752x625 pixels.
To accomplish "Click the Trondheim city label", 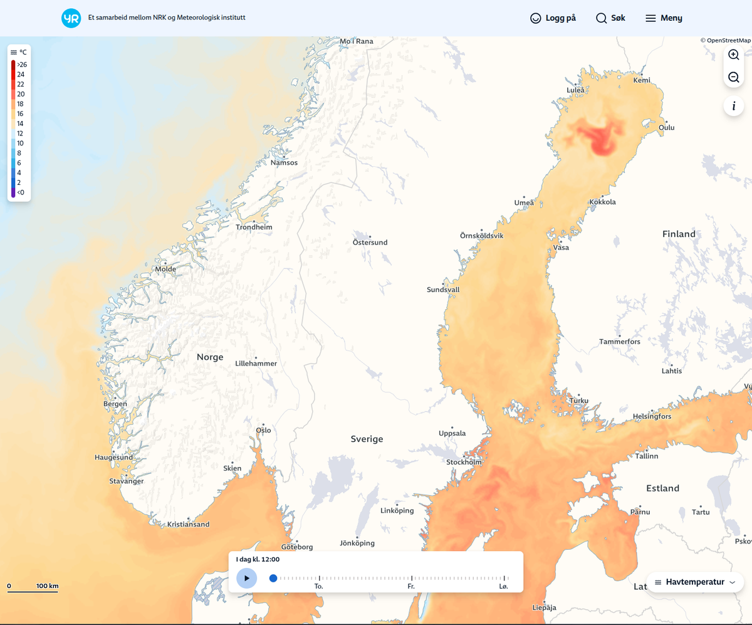I will coord(254,227).
